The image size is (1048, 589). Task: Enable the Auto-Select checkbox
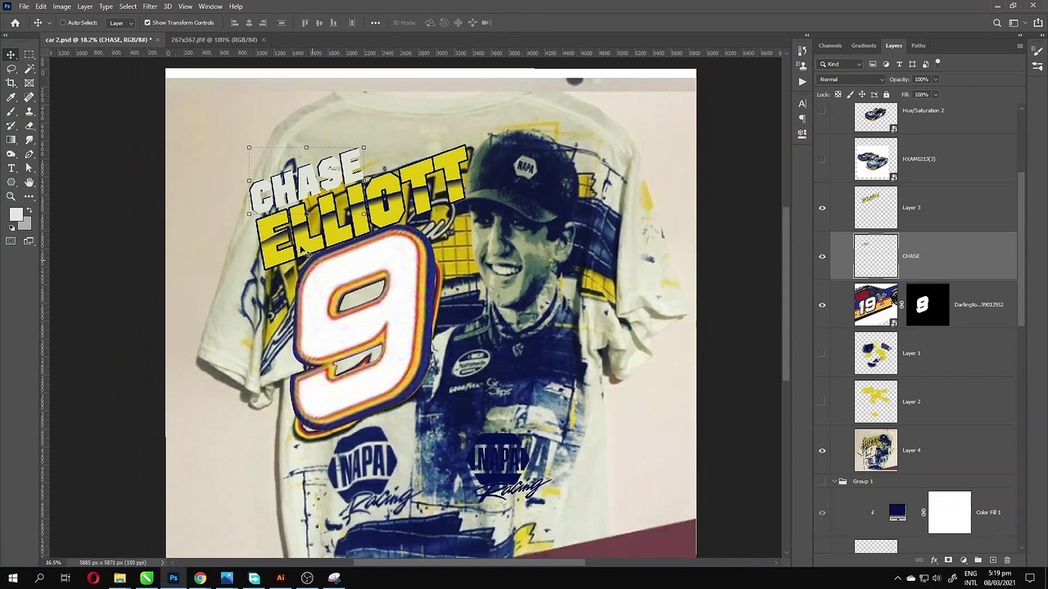pyautogui.click(x=62, y=23)
